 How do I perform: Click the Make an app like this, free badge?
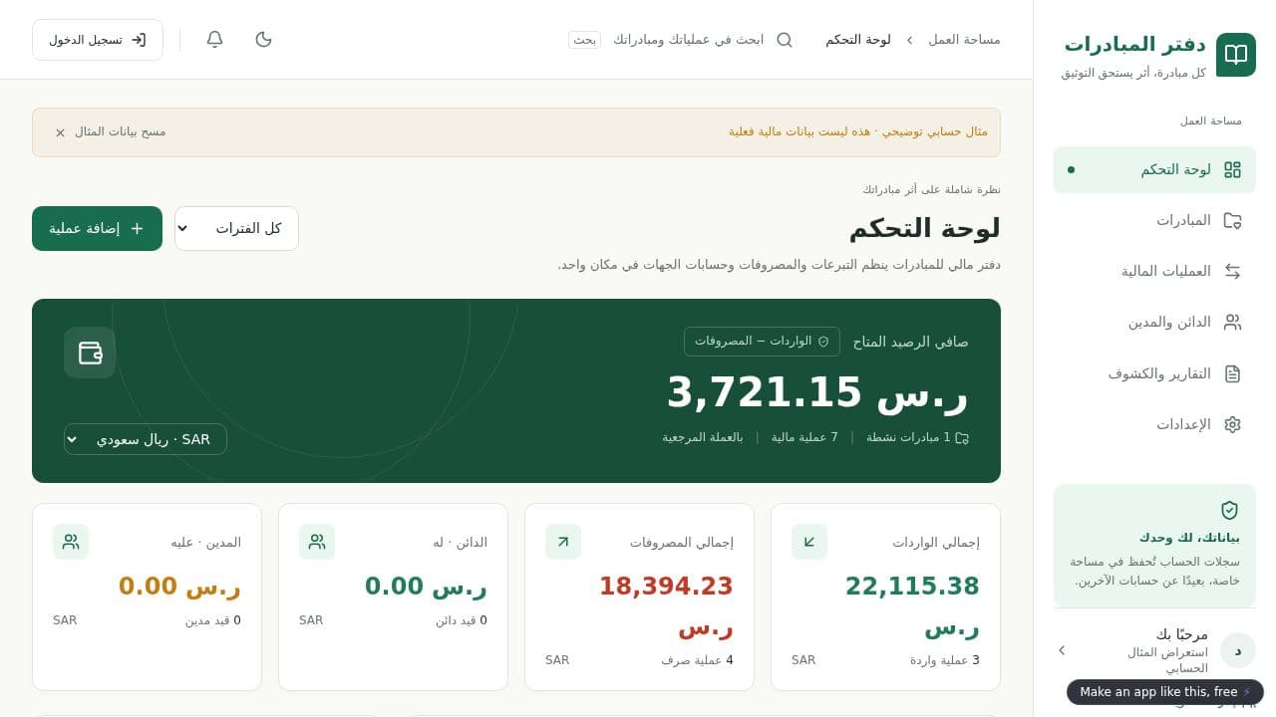[1165, 692]
